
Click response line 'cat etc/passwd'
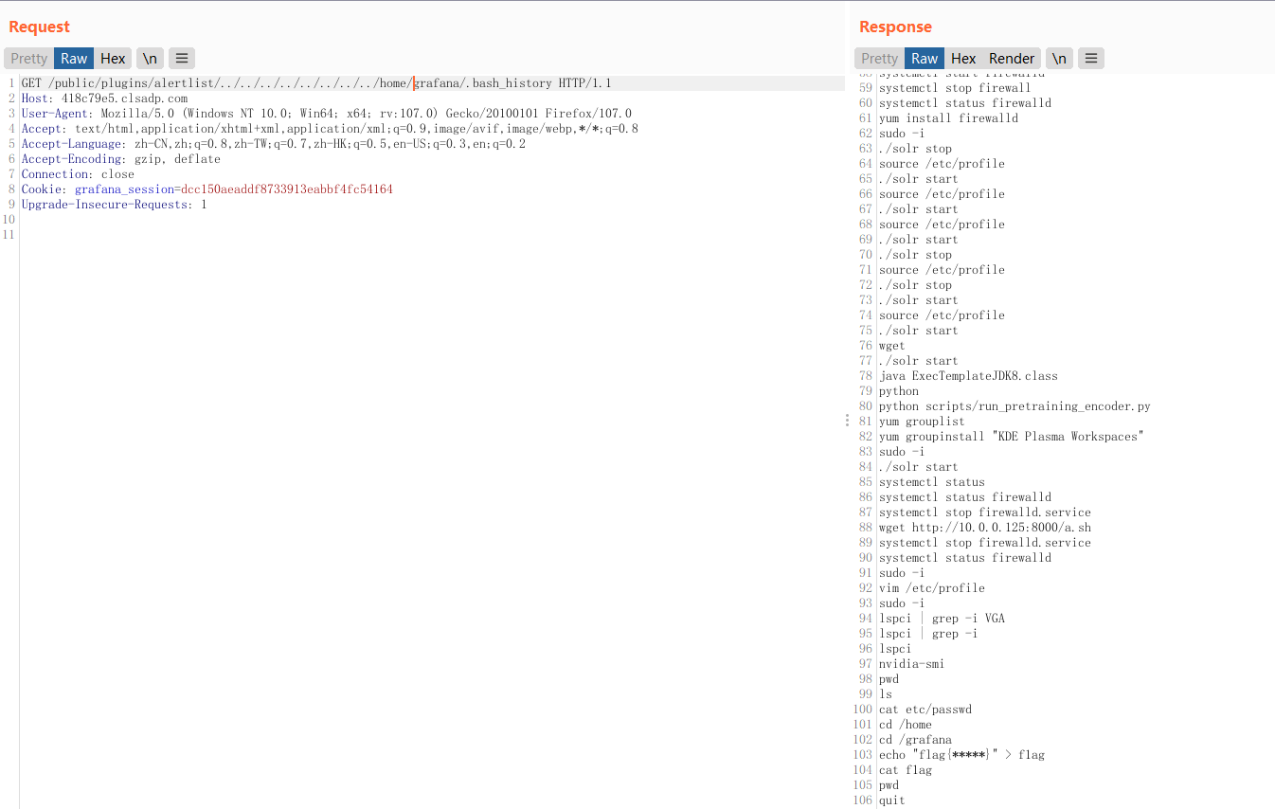(925, 710)
